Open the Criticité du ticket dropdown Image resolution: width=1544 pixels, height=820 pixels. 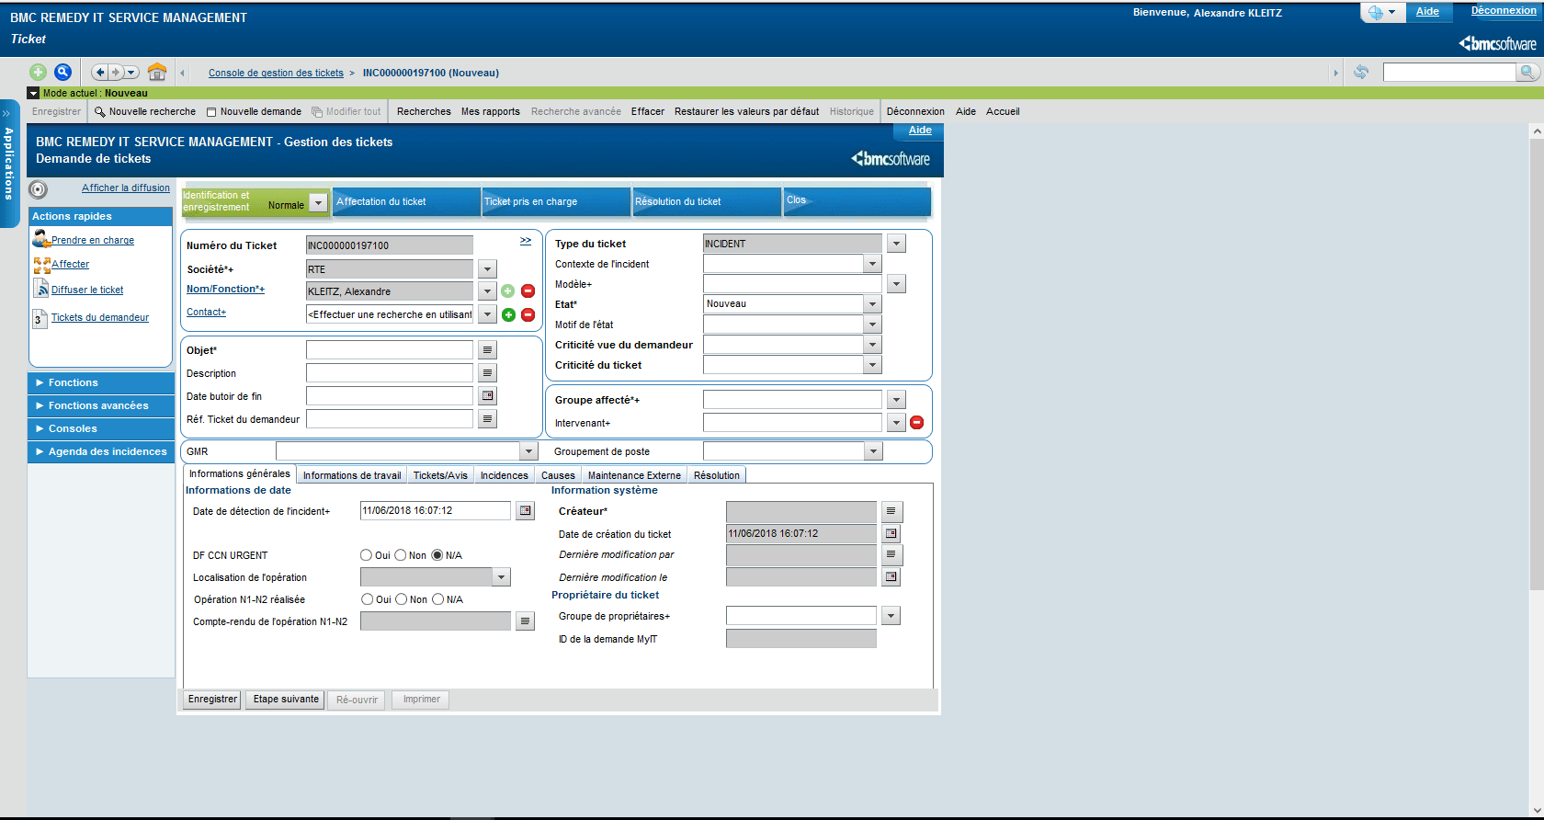873,365
